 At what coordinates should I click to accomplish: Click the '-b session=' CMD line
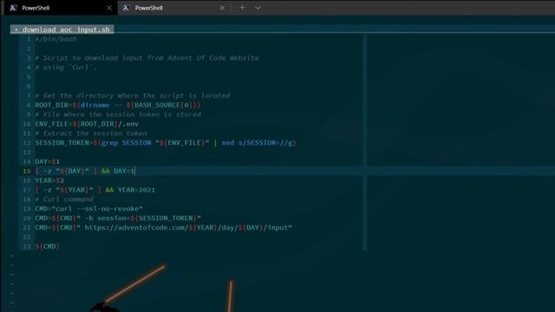[118, 218]
